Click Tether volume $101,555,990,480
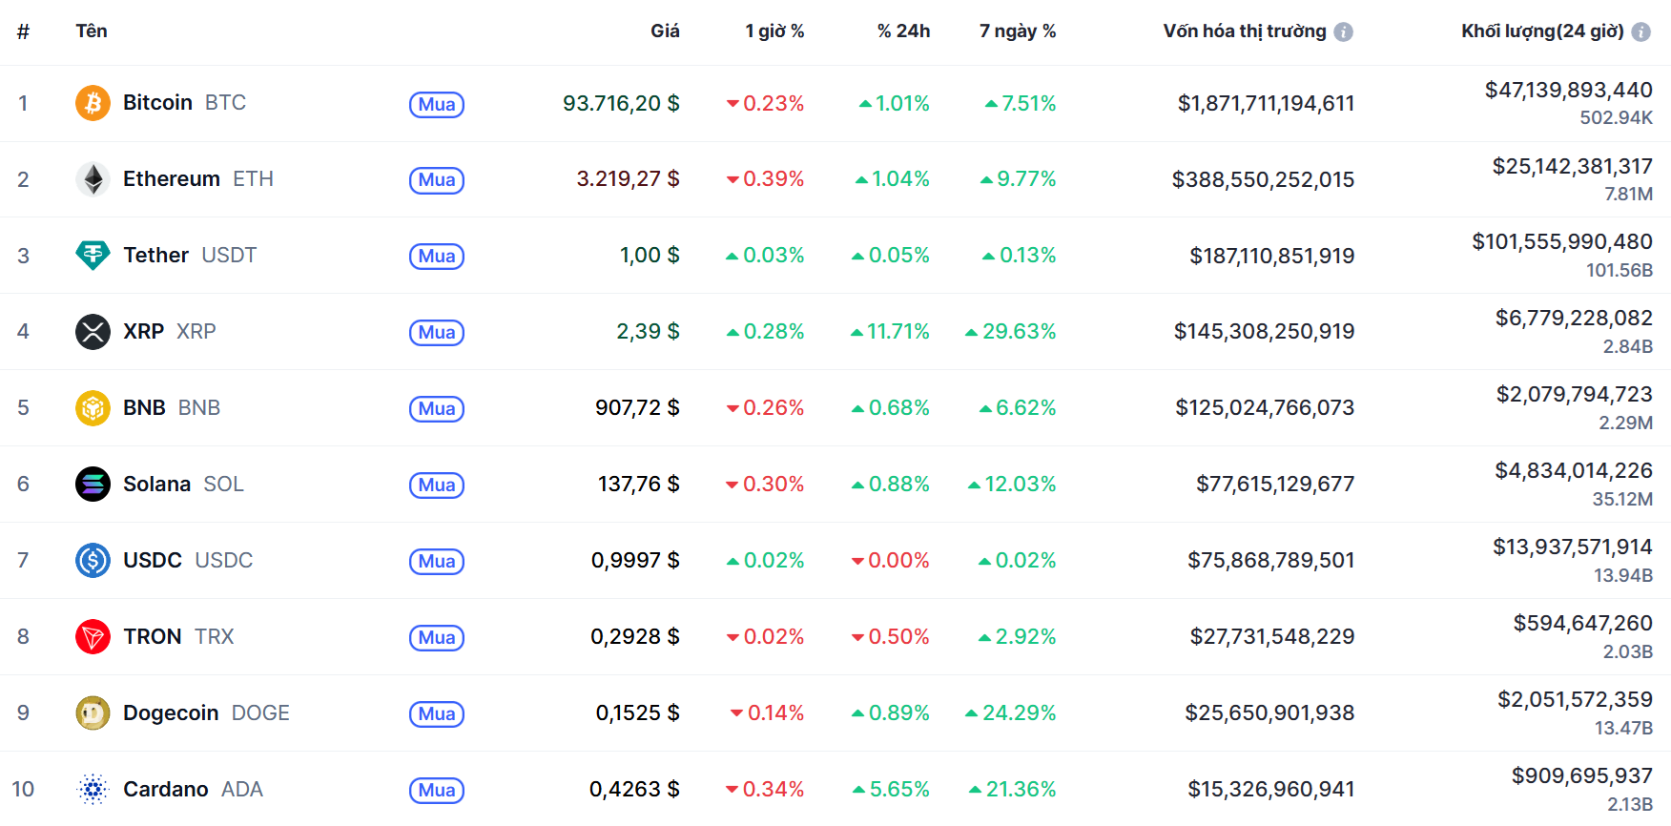This screenshot has height=826, width=1671. (x=1562, y=242)
